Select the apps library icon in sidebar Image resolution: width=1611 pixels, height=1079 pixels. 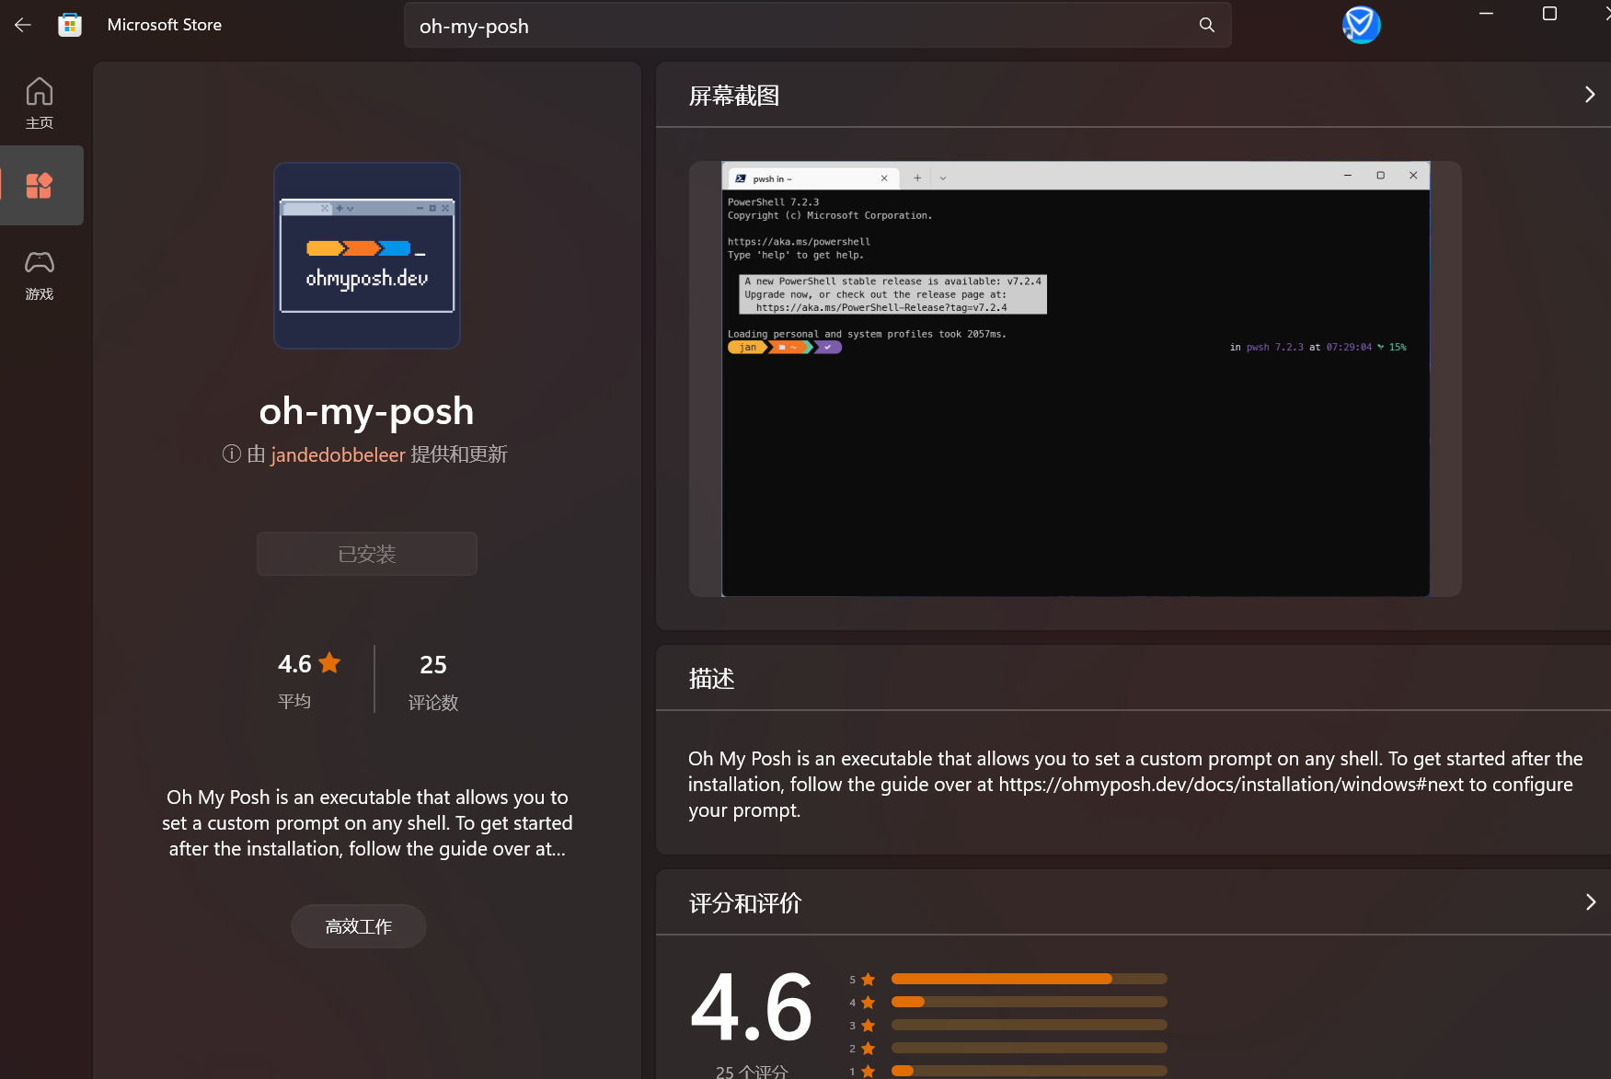[40, 185]
